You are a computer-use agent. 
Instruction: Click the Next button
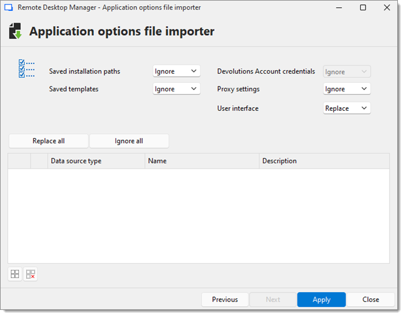click(273, 300)
